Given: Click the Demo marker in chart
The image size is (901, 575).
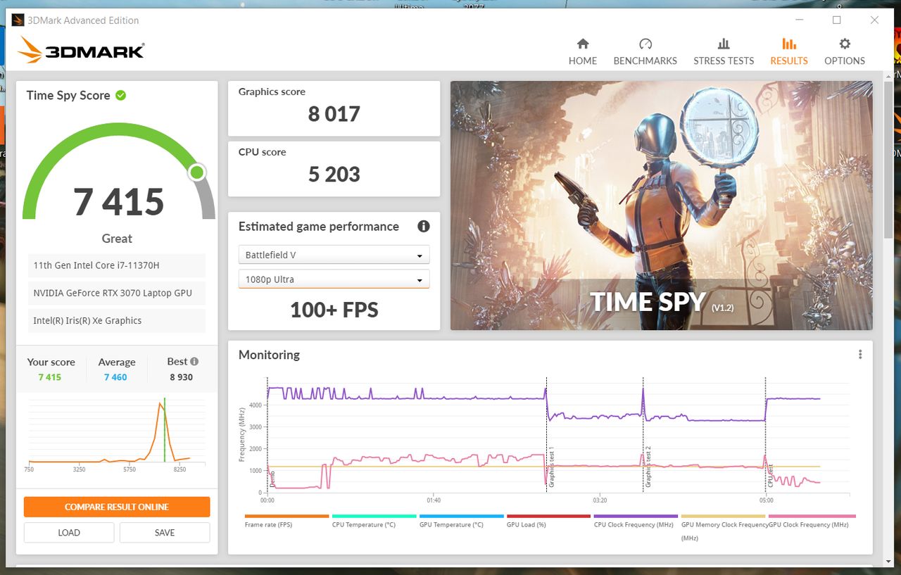Looking at the screenshot, I should coord(272,479).
